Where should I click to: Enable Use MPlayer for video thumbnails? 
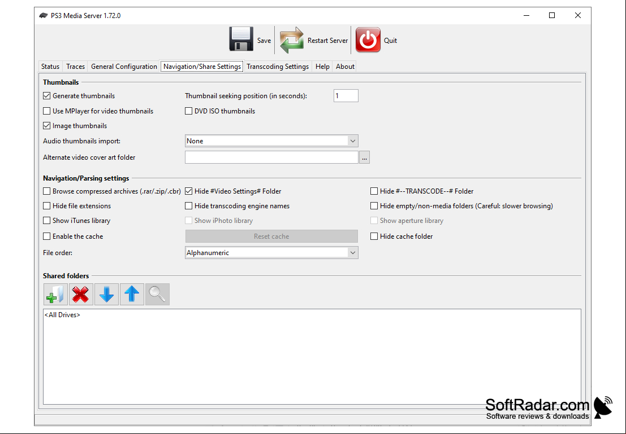(x=47, y=111)
